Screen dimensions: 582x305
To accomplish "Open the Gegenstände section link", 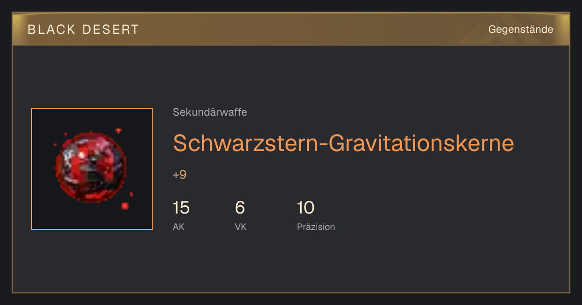I will coord(520,30).
